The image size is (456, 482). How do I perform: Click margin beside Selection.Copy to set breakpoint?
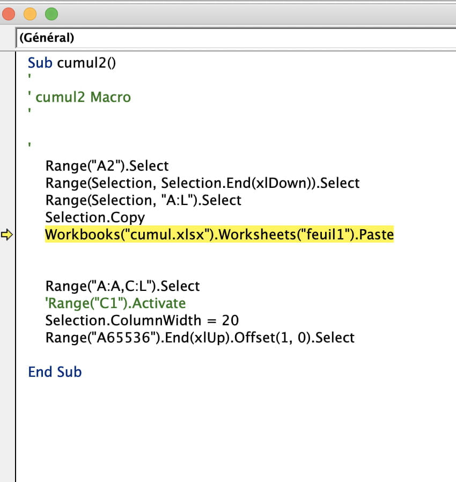click(8, 217)
